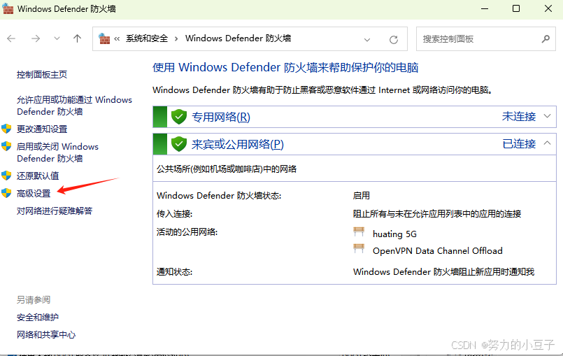Screen dimensions: 563x356
Task: Maximize the Windows Defender 防火墙 window
Action: pyautogui.click(x=516, y=8)
